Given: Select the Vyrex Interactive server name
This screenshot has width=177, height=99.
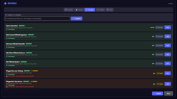Looking at the screenshot, I should [12, 26].
